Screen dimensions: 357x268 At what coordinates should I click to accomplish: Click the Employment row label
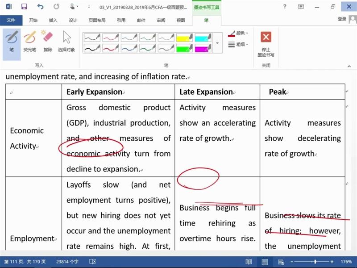[32, 239]
